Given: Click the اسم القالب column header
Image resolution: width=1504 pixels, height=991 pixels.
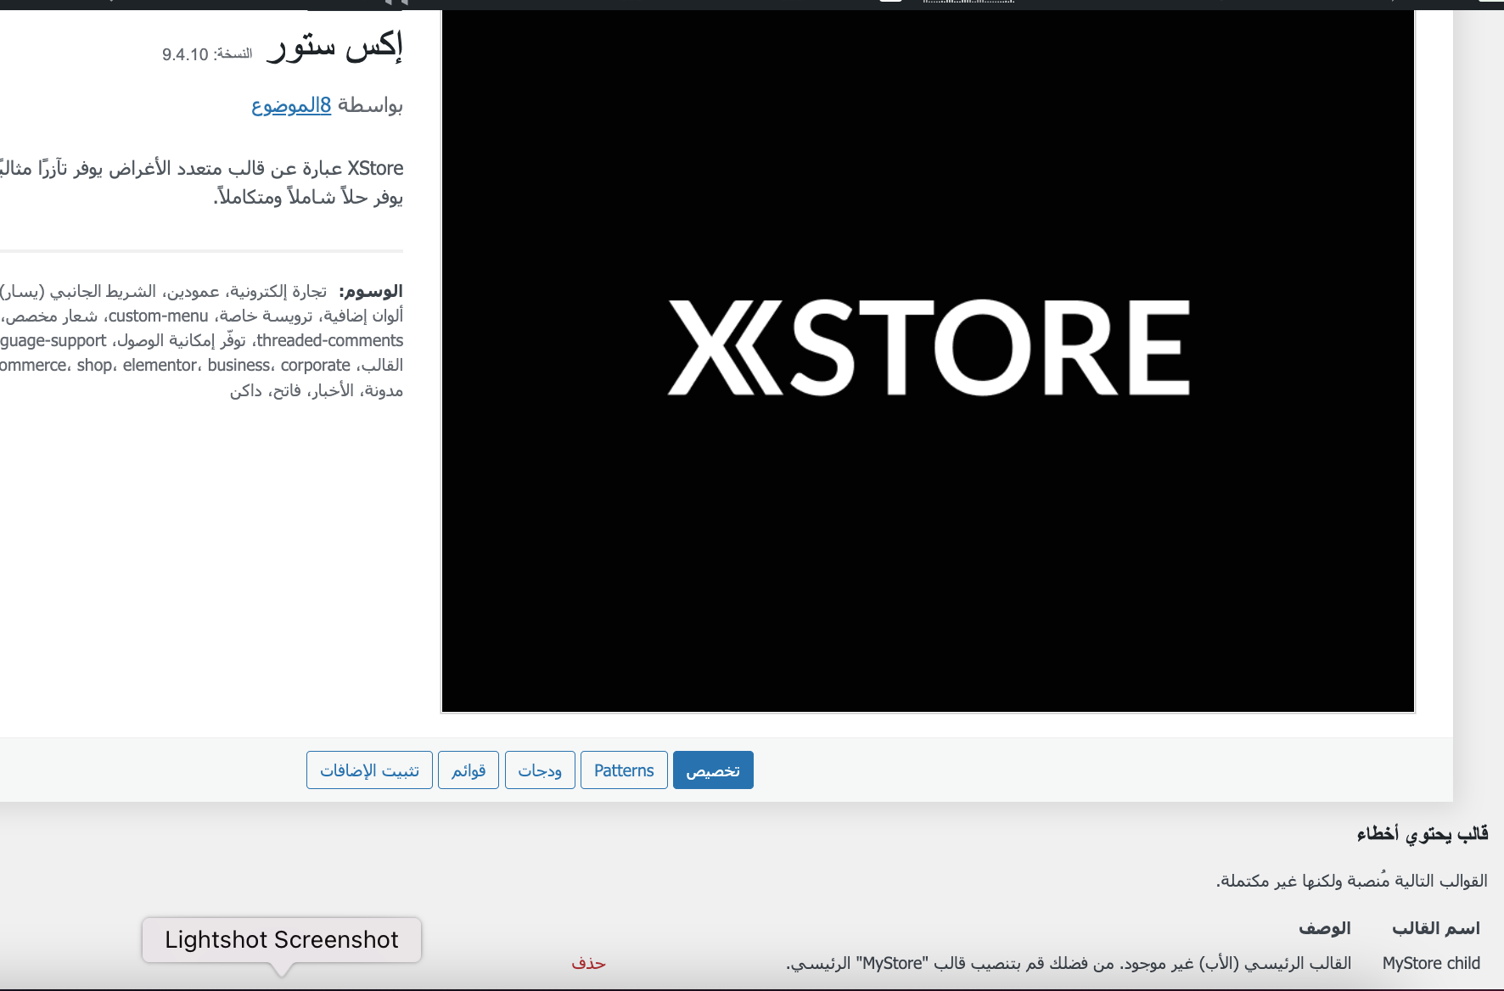Looking at the screenshot, I should point(1436,928).
